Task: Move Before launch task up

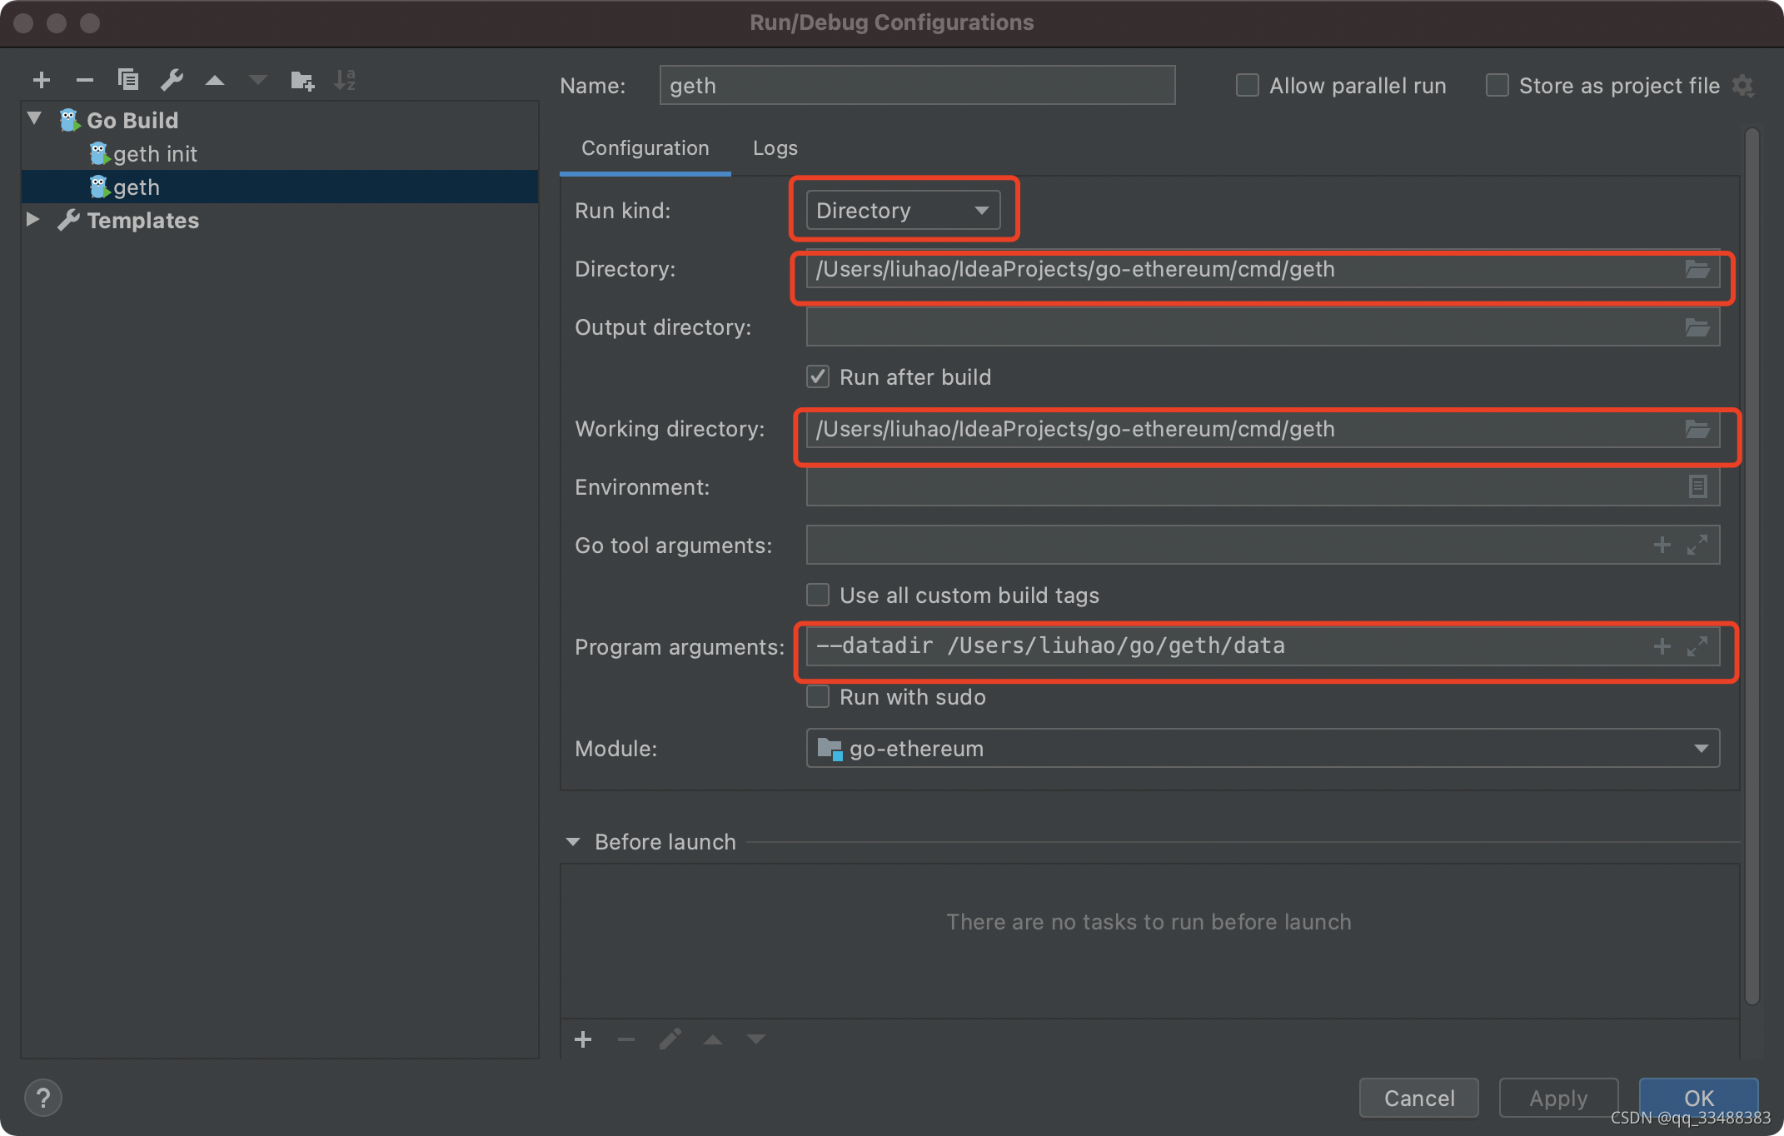Action: click(713, 1039)
